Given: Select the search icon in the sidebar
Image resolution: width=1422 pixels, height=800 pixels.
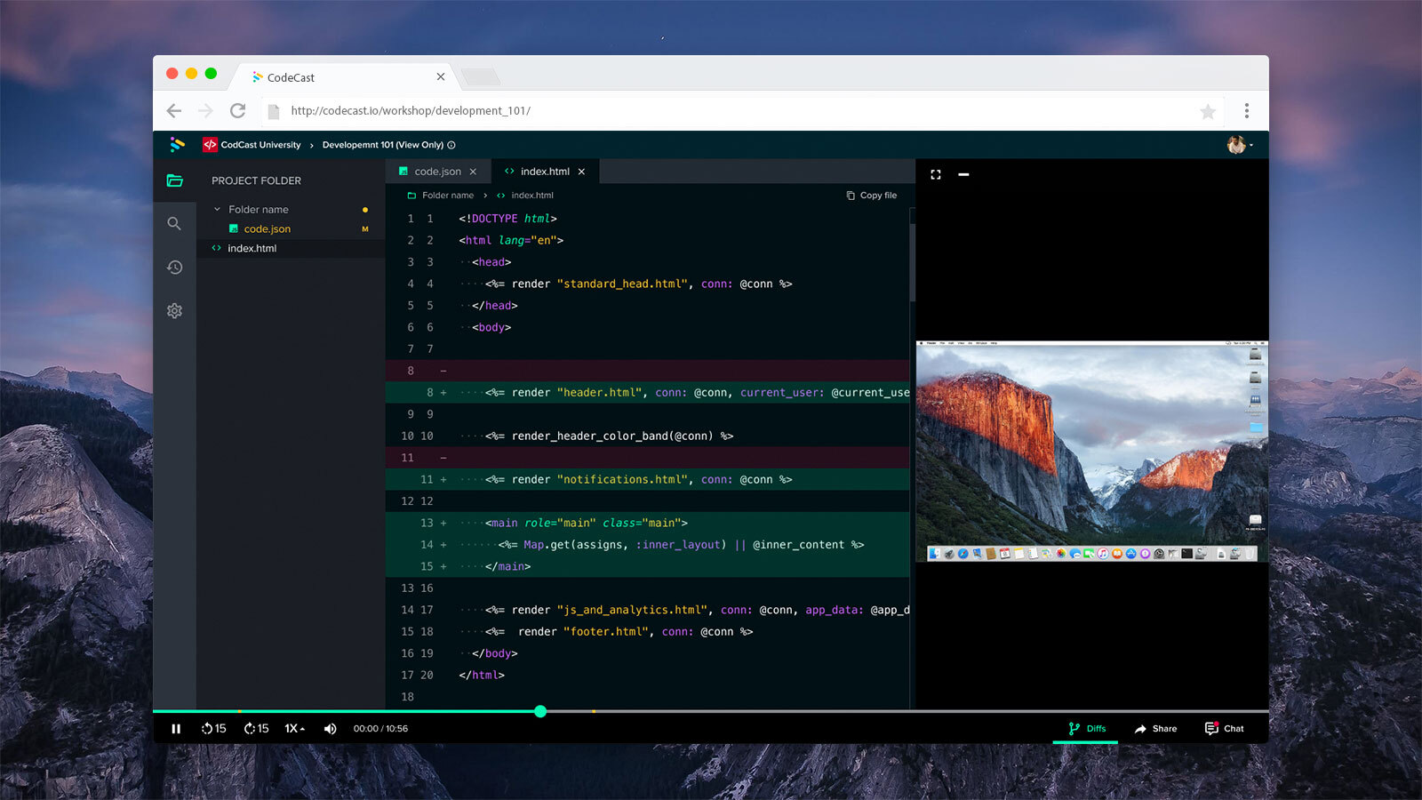Looking at the screenshot, I should [x=175, y=223].
